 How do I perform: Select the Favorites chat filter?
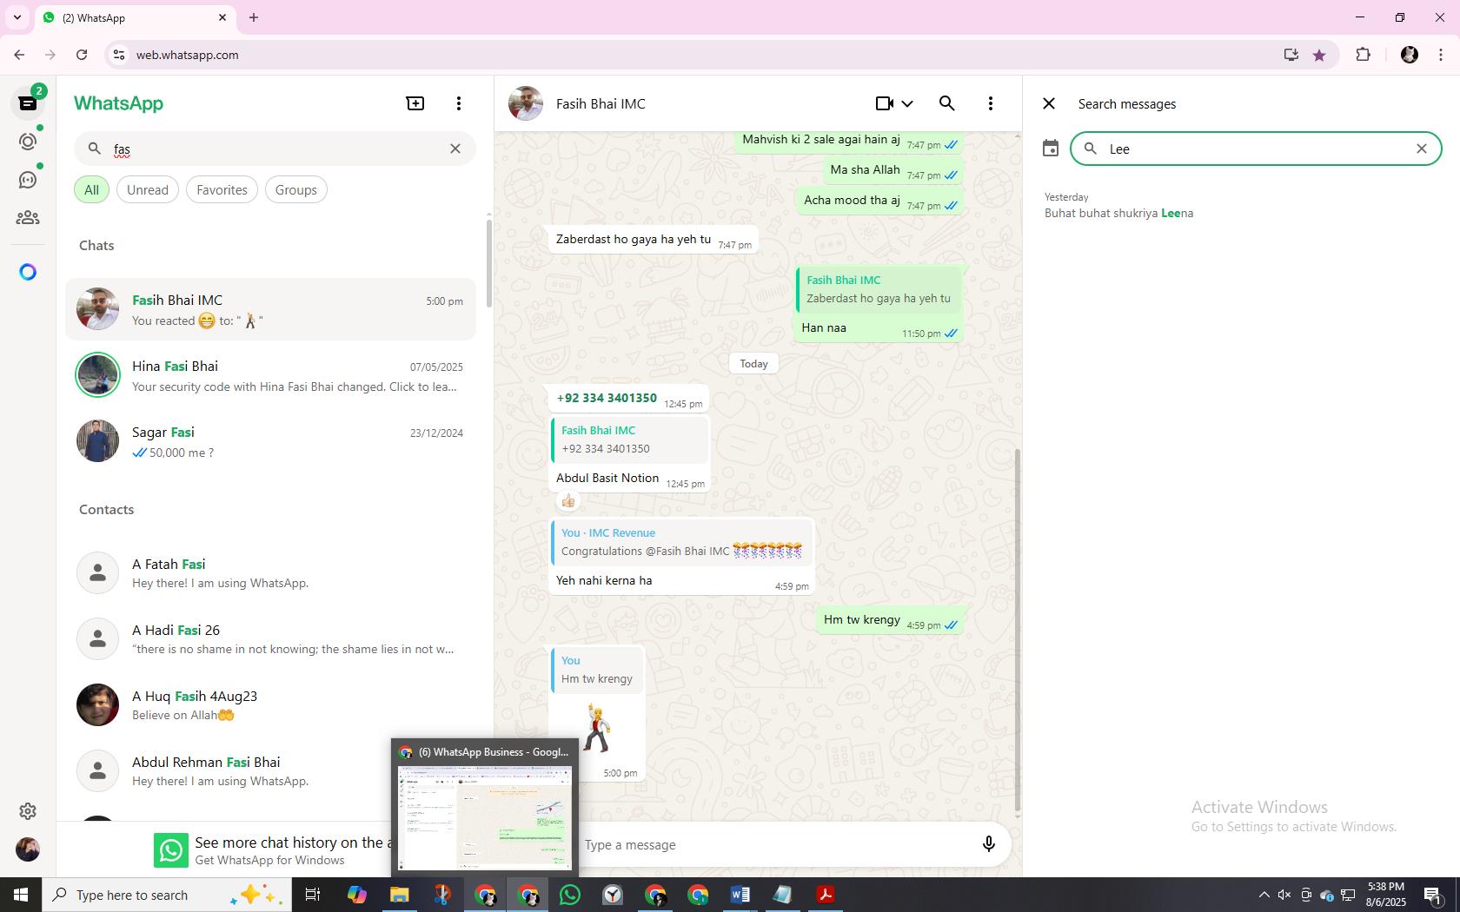[222, 189]
